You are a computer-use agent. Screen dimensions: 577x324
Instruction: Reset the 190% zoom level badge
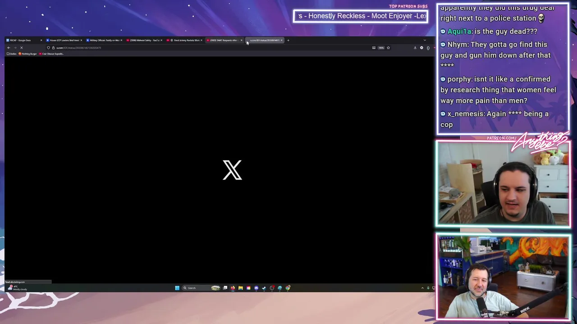(381, 48)
